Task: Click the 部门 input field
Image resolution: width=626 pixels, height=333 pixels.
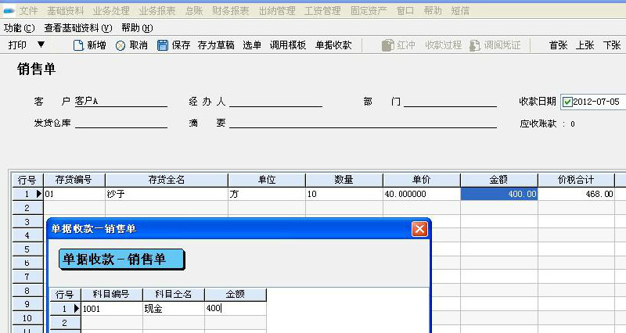Action: [450, 102]
